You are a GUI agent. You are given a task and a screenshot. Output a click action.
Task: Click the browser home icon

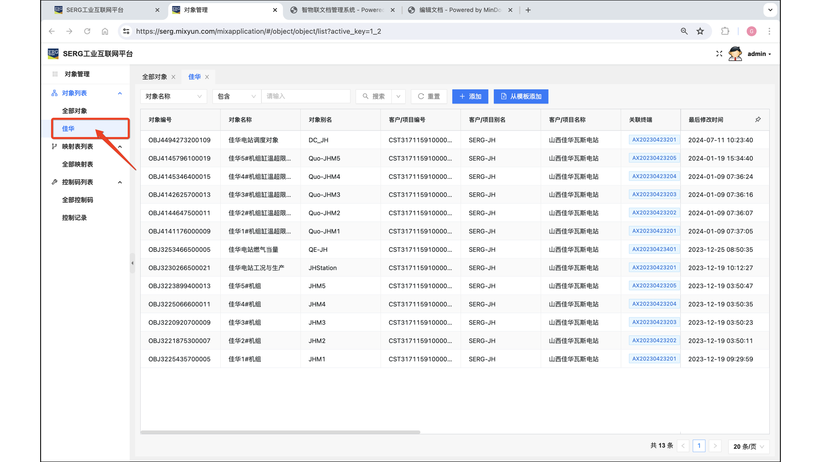point(105,31)
